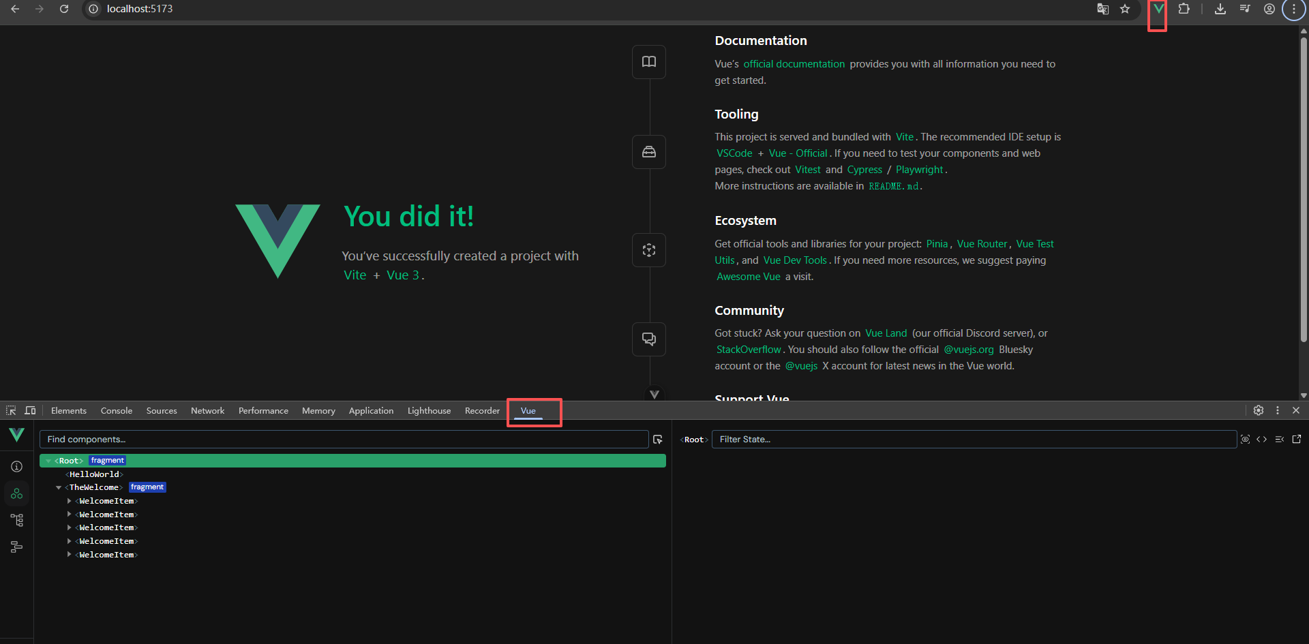Select the HelloWorld component

click(94, 474)
